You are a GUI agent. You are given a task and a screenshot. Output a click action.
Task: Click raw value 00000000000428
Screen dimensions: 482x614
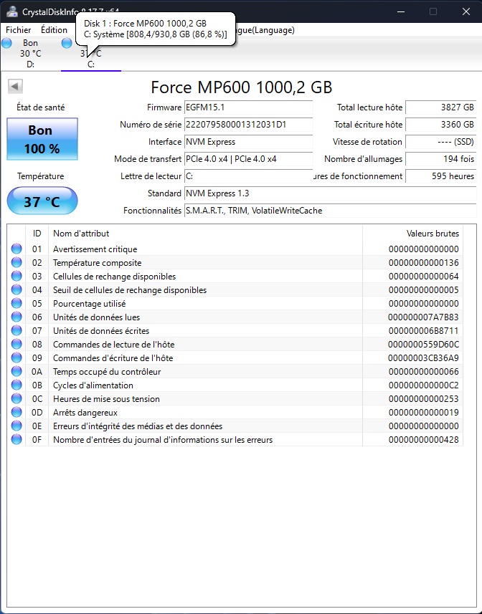(423, 440)
